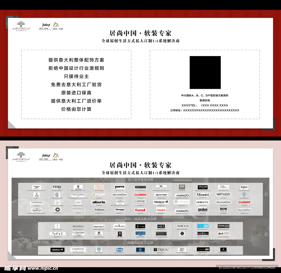This screenshot has width=281, height=273.
Task: Click the alberta brand logo
Action: pos(99,202)
